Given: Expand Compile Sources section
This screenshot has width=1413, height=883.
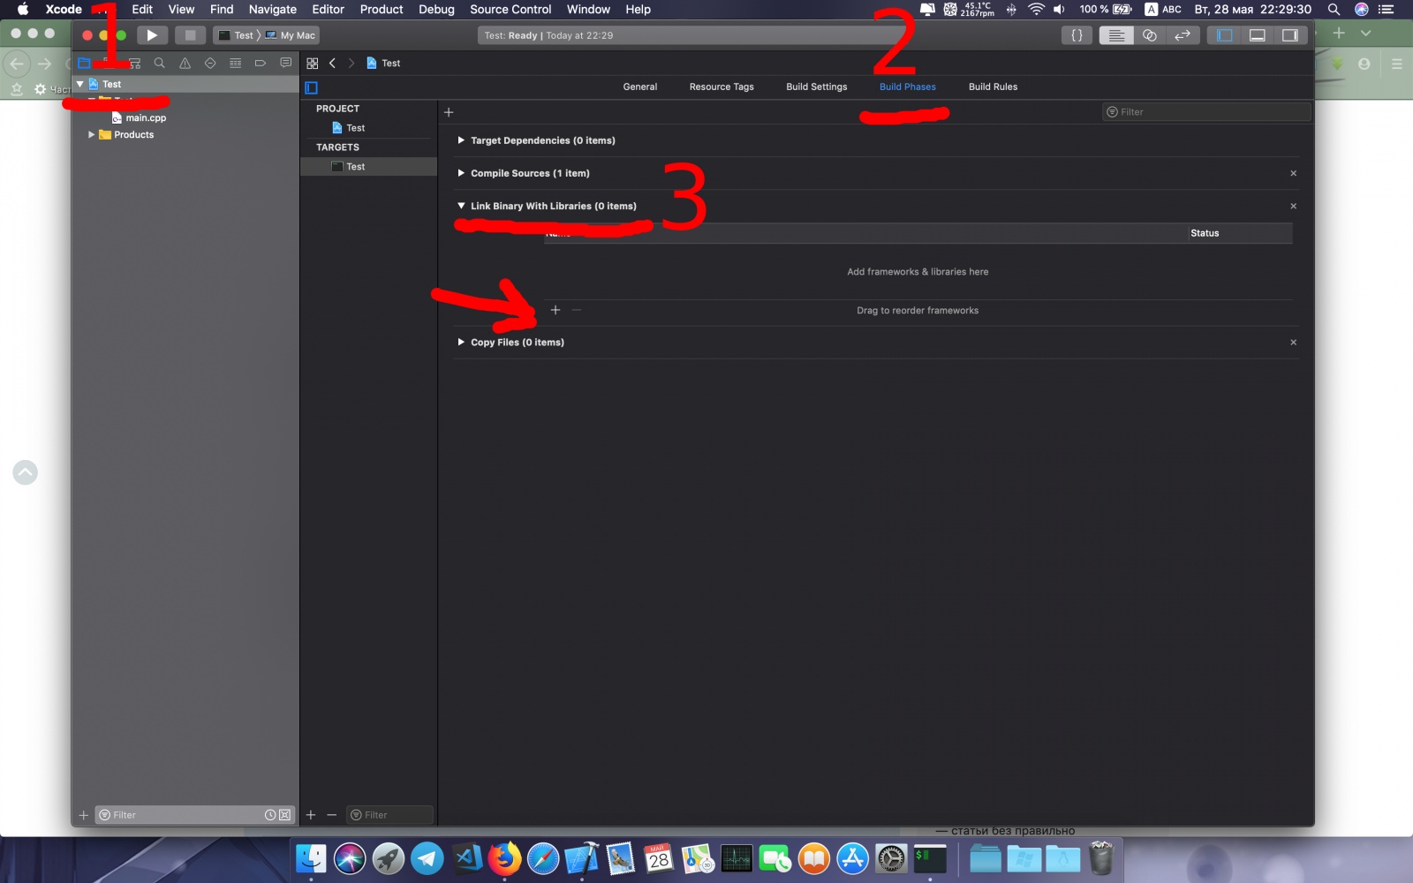Looking at the screenshot, I should pos(461,173).
